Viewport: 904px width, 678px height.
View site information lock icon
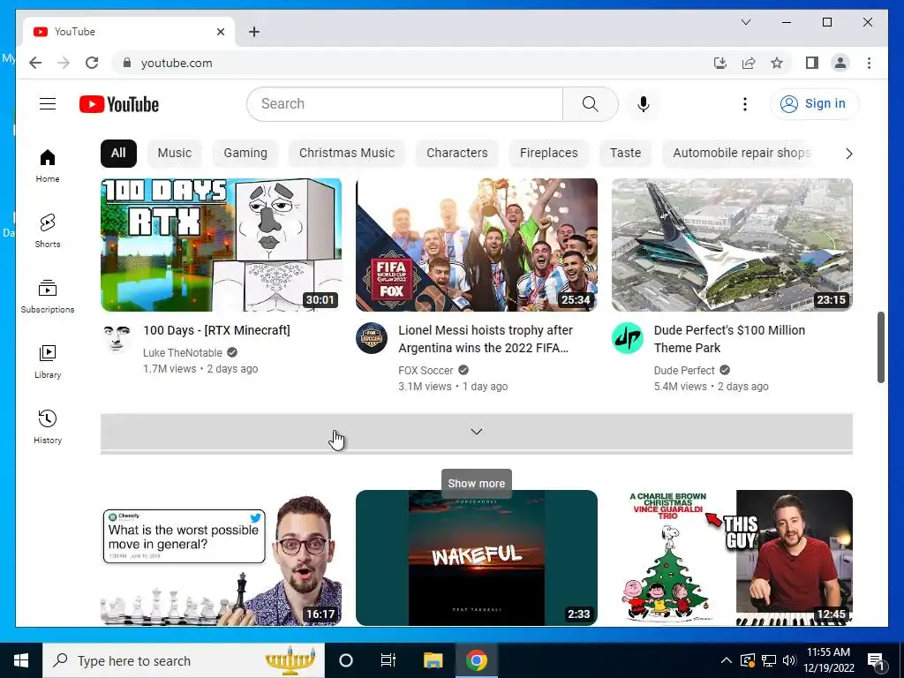(127, 63)
